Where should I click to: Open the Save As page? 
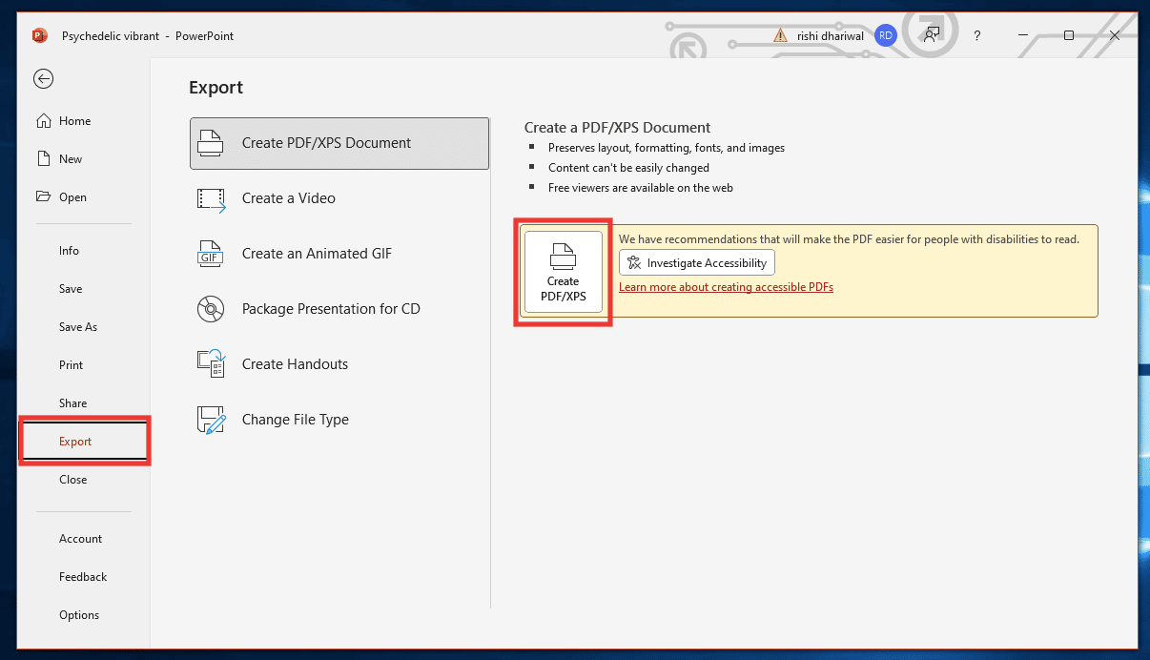click(x=77, y=326)
